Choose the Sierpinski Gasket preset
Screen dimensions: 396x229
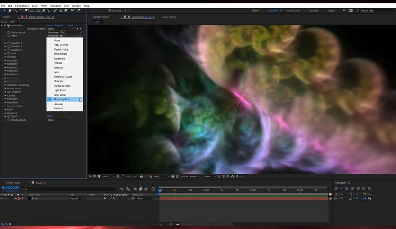click(x=63, y=77)
